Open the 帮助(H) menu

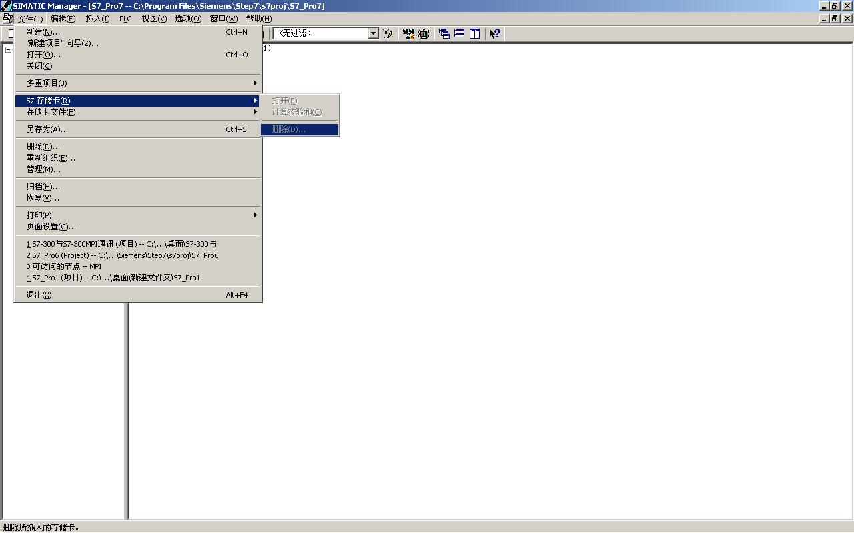(258, 19)
